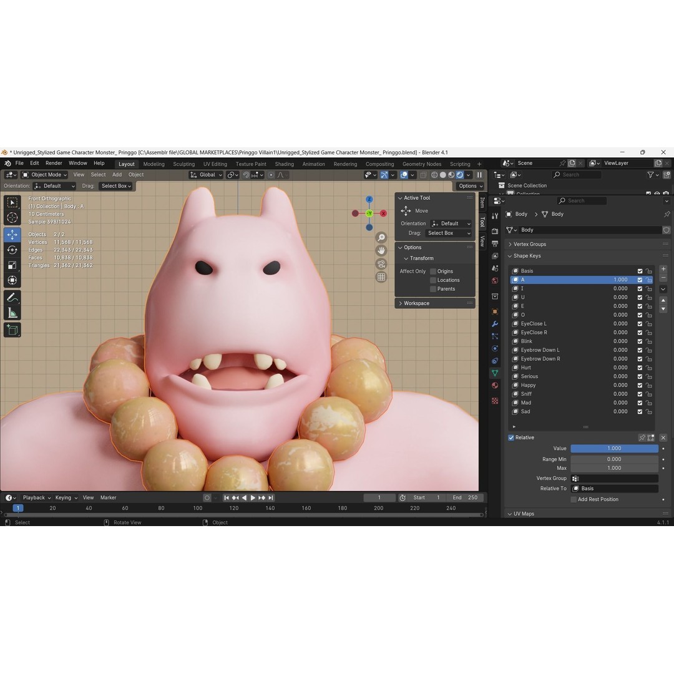Click the Add shape key plus button
Image resolution: width=674 pixels, height=674 pixels.
663,268
